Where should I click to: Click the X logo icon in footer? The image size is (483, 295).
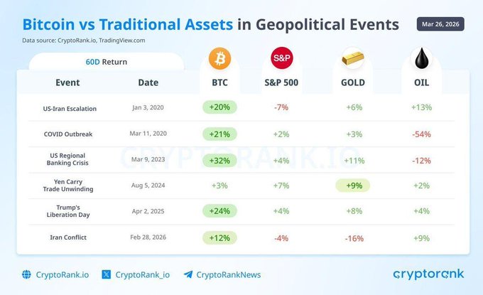point(107,274)
